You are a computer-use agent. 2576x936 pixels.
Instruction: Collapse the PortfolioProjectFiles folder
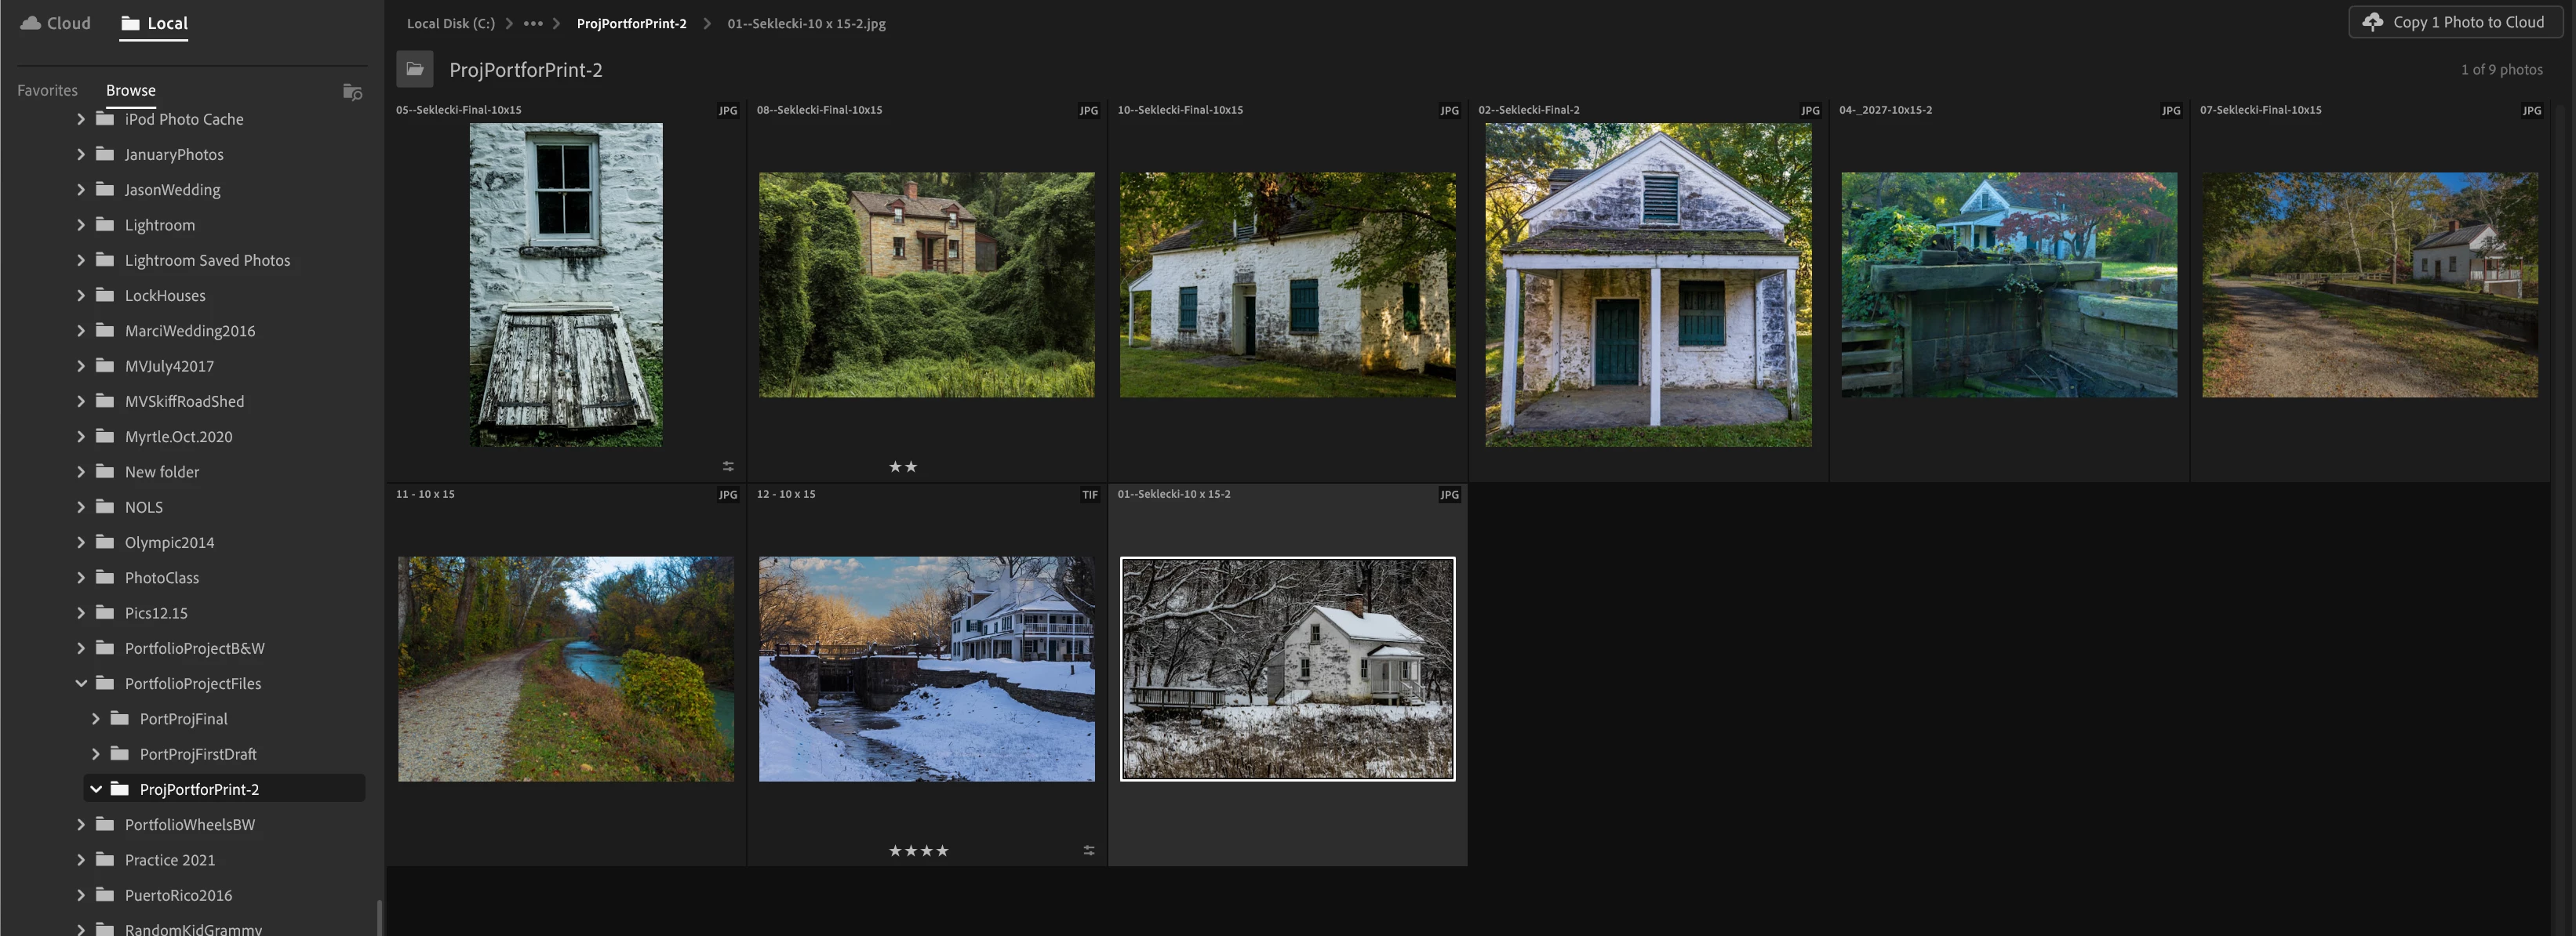point(81,684)
